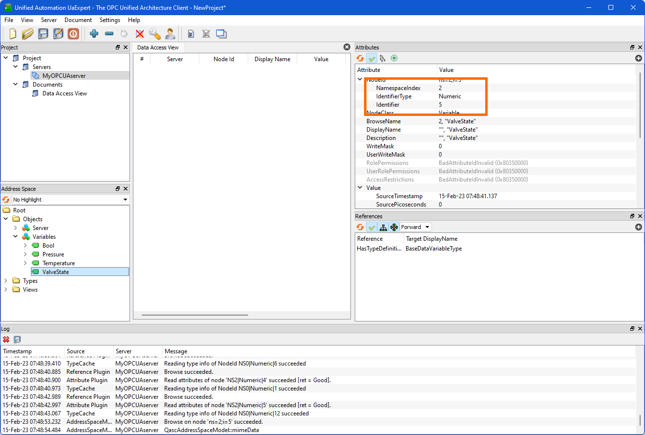The height and width of the screenshot is (435, 645).
Task: Expand the Temperature node
Action: (x=25, y=263)
